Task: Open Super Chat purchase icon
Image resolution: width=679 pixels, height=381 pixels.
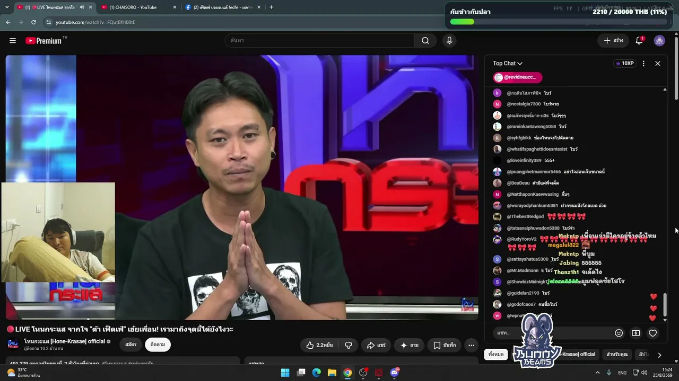Action: click(636, 333)
